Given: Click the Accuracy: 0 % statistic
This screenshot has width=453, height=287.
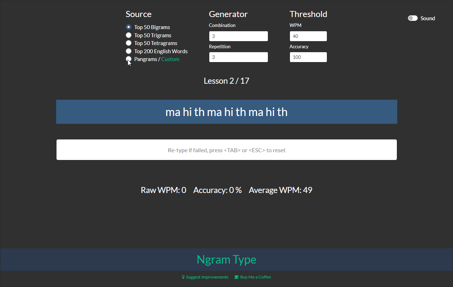Looking at the screenshot, I should (217, 190).
